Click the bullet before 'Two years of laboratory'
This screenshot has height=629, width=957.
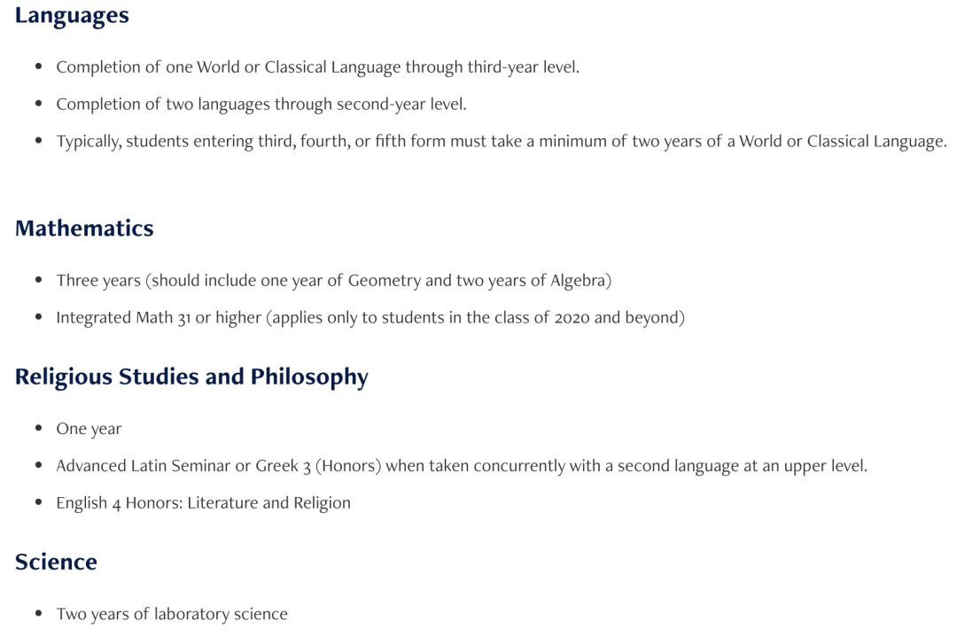[x=39, y=614]
